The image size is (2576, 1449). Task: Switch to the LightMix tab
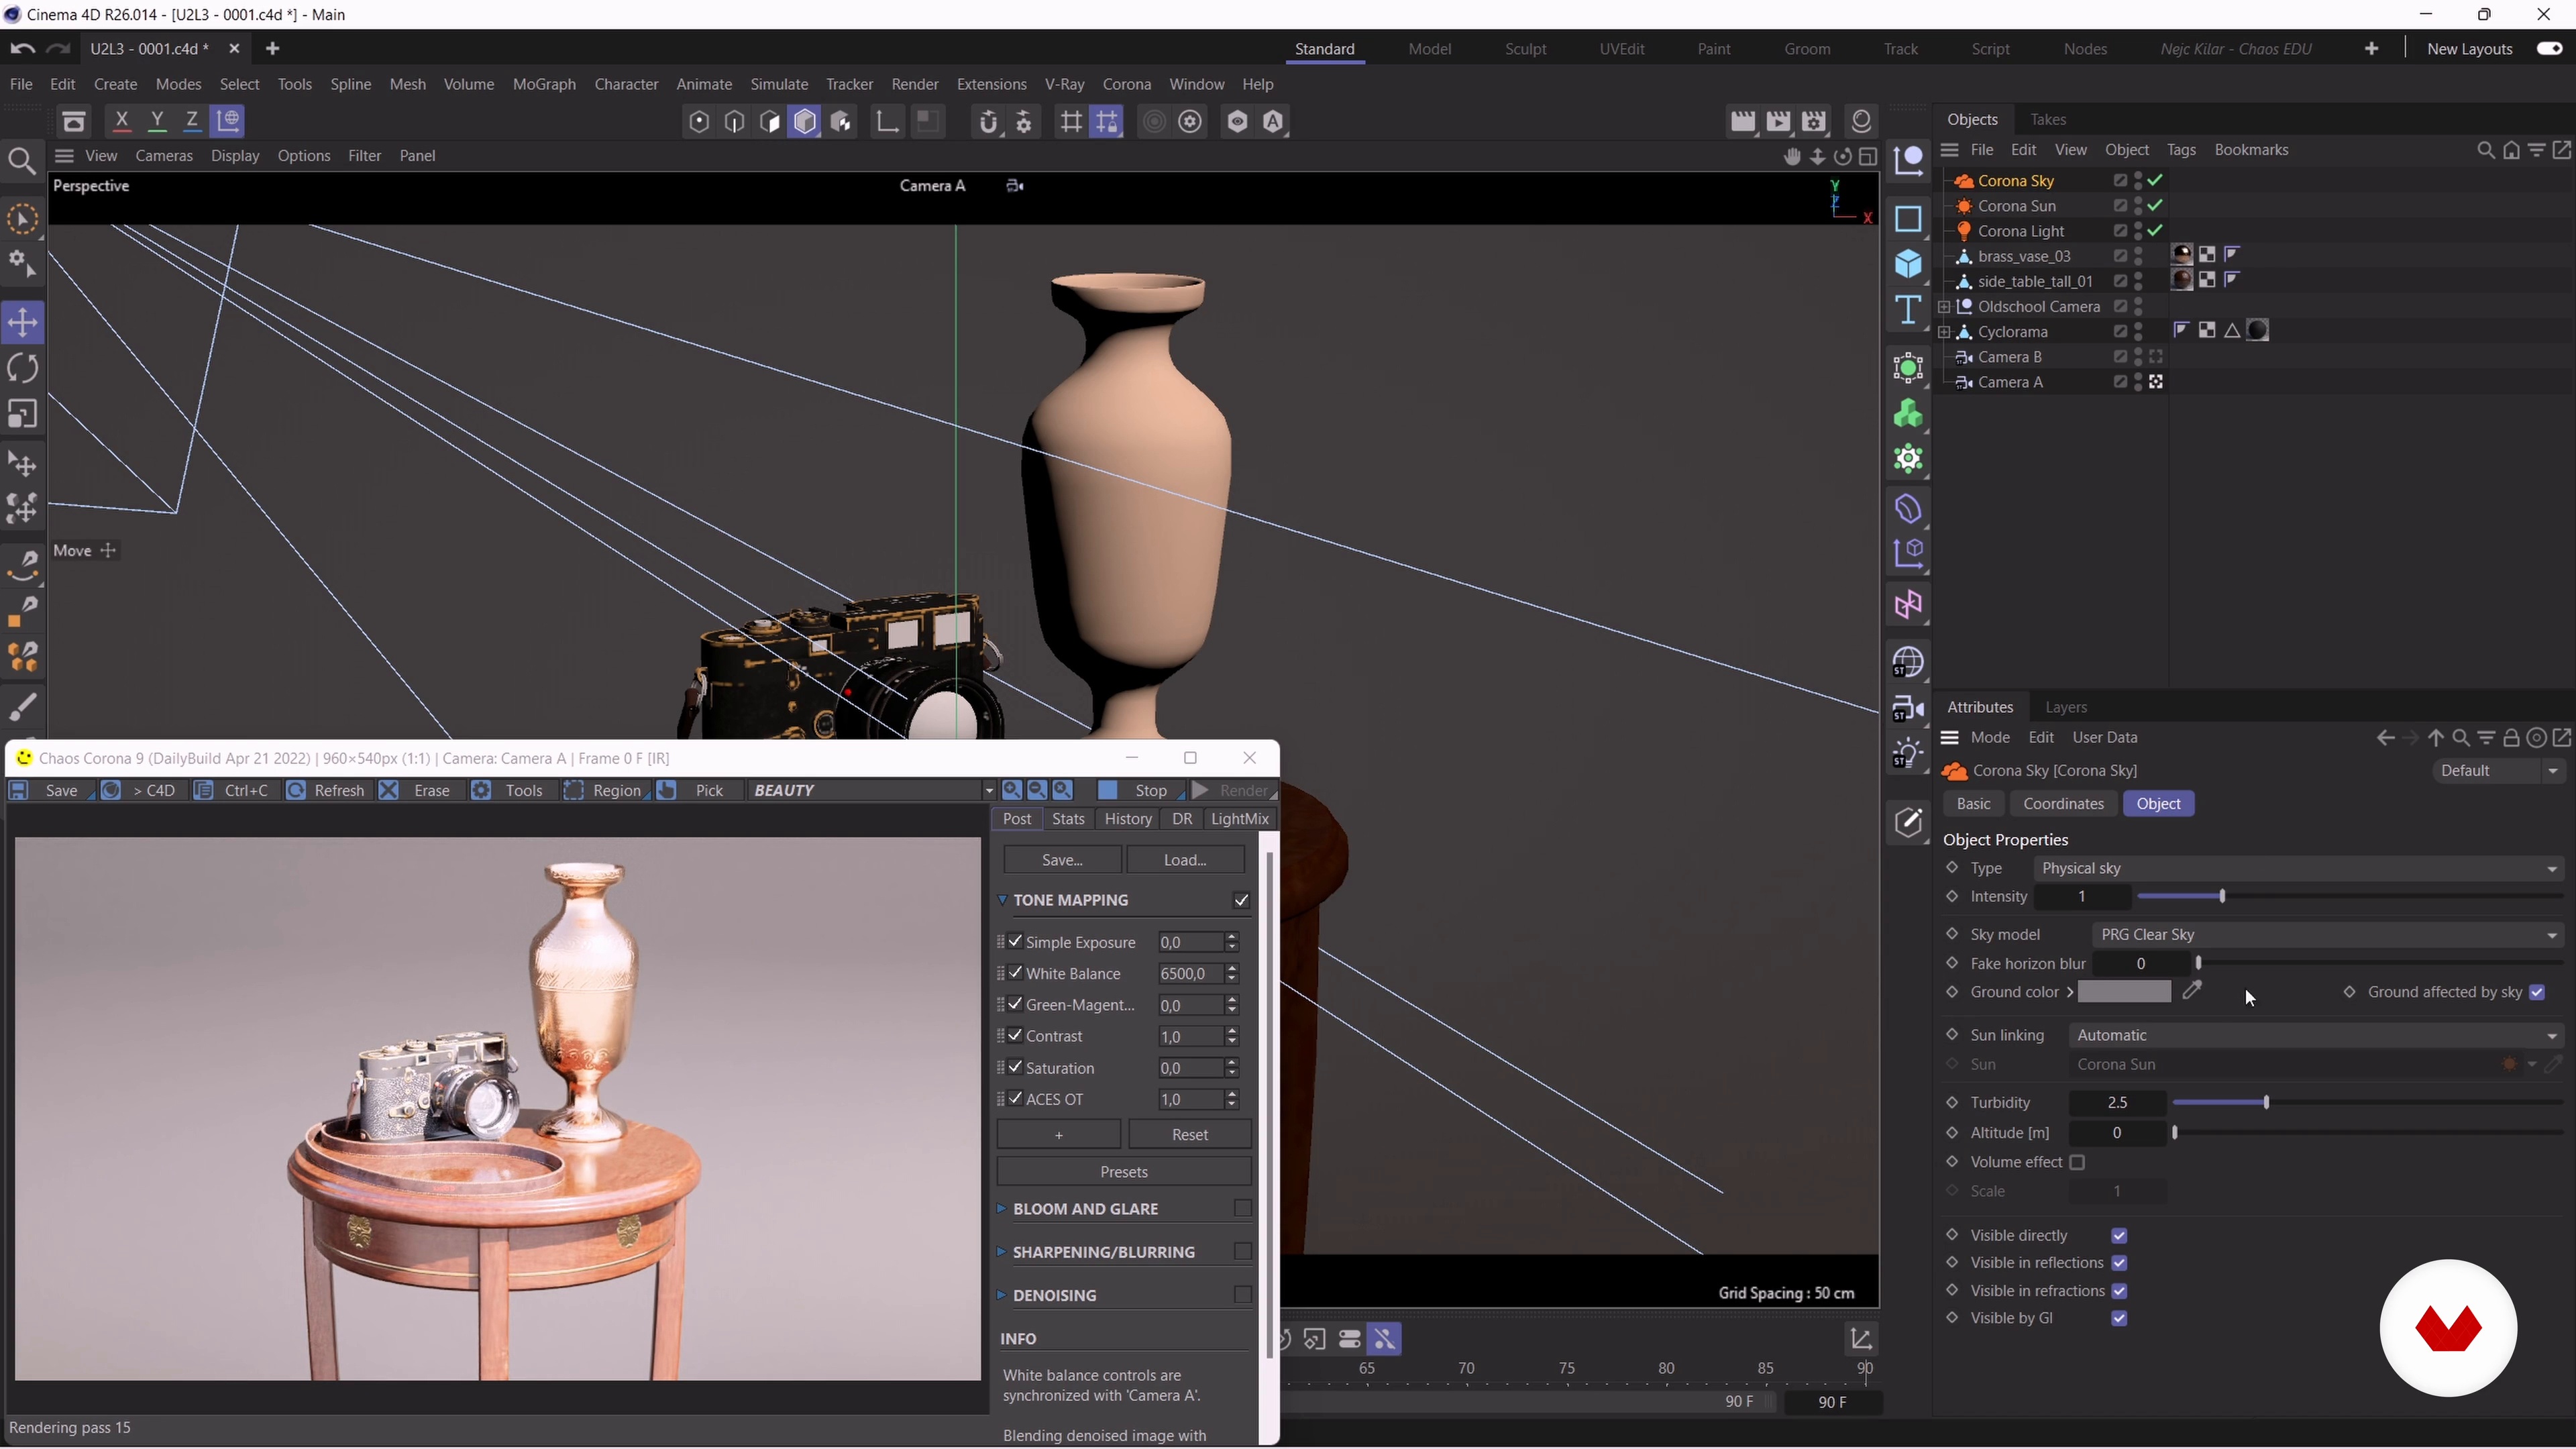coord(1239,819)
